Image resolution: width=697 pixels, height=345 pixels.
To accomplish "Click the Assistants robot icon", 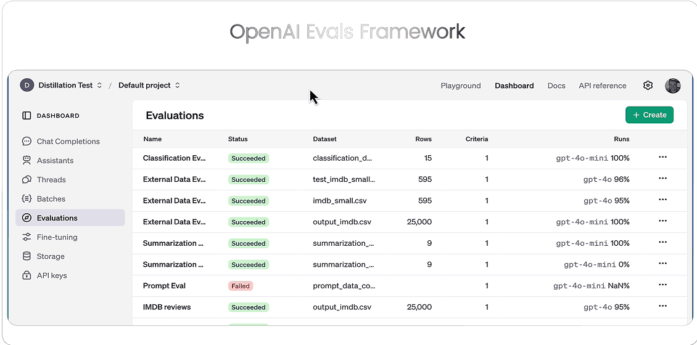I will coord(27,160).
